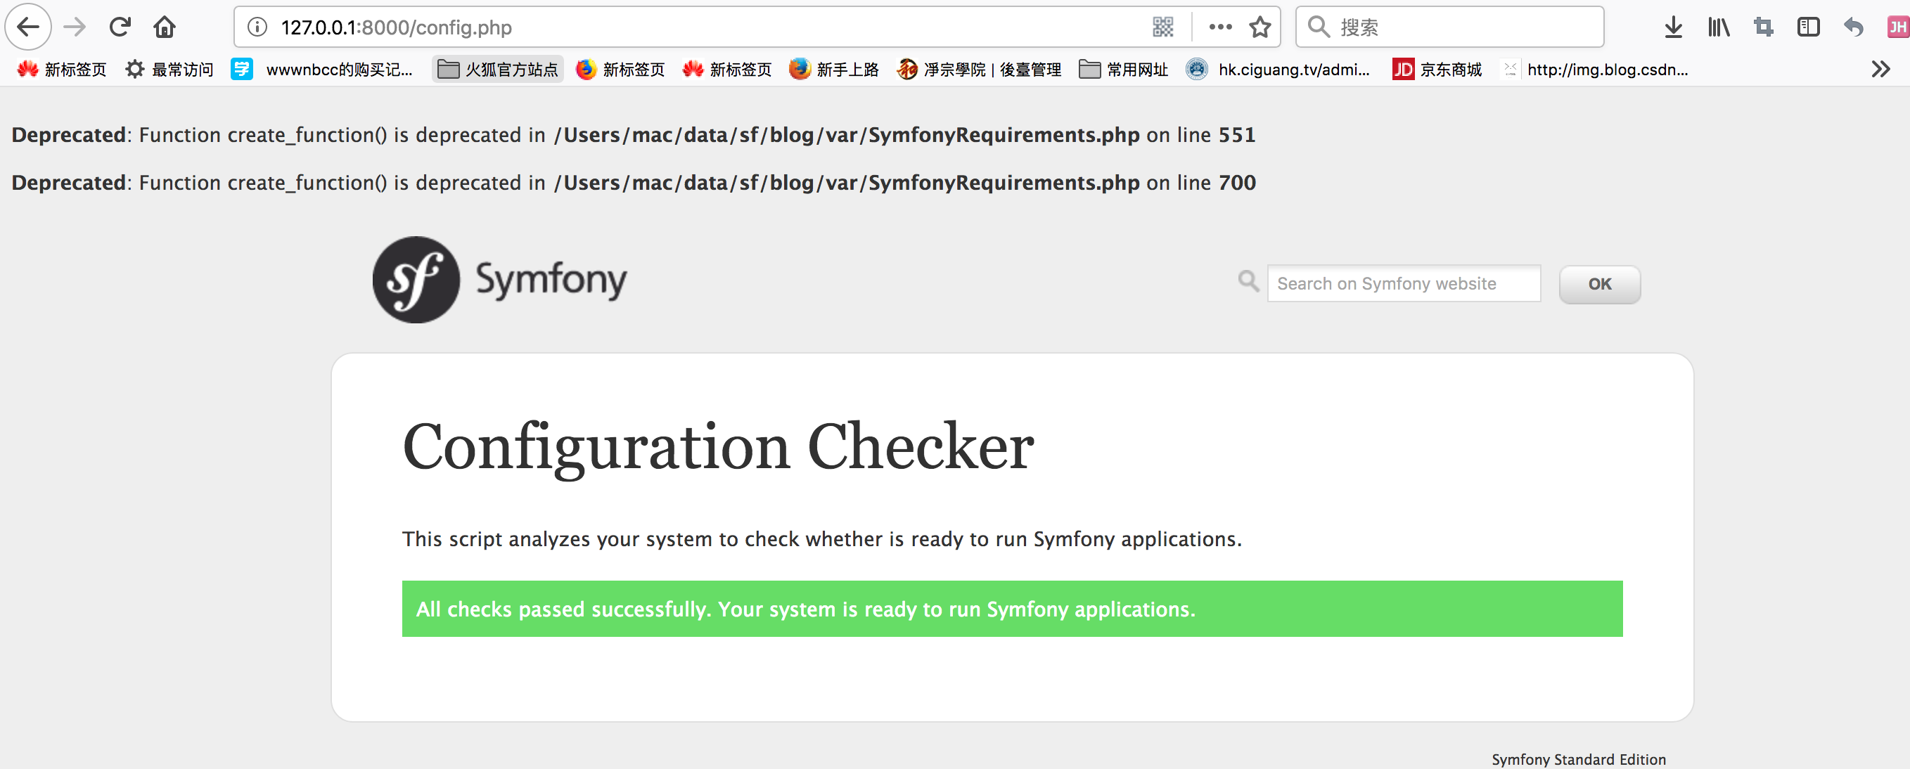Click the Symfony sf logo

click(416, 280)
